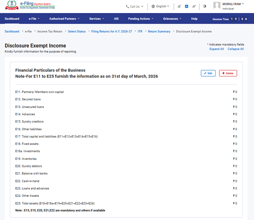Click the Delete button
Image resolution: width=254 pixels, height=220 pixels.
point(228,73)
